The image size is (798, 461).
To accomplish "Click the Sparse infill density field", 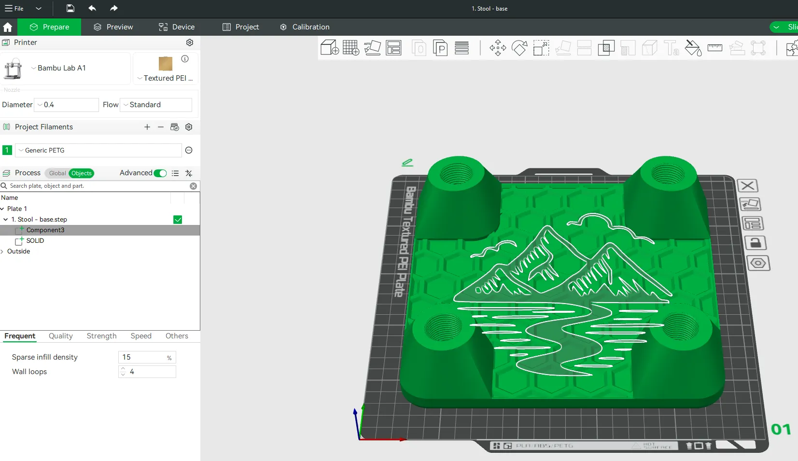I will pos(147,357).
